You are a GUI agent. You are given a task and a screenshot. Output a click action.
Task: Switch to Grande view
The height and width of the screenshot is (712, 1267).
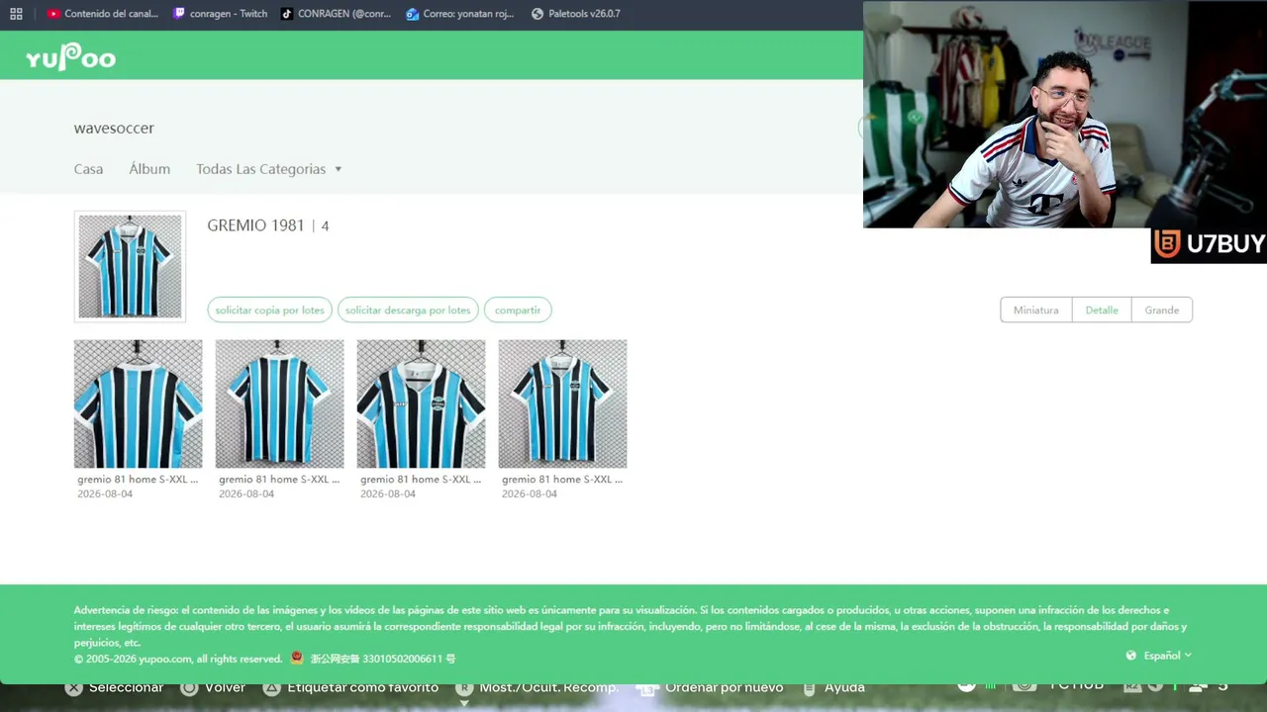(1162, 310)
